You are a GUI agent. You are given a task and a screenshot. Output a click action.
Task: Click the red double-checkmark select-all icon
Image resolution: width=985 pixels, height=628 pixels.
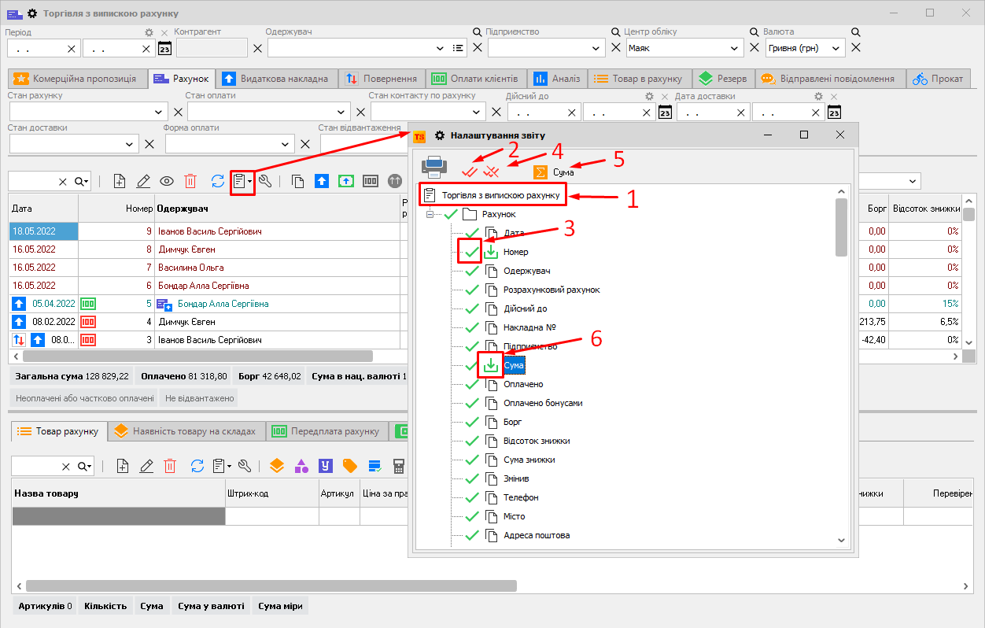tap(470, 171)
